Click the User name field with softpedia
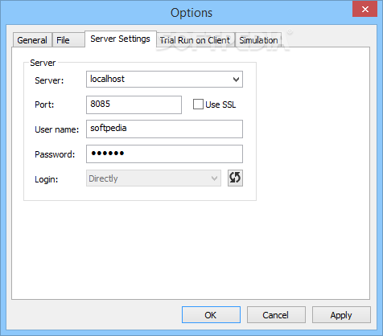The width and height of the screenshot is (383, 336). [164, 129]
